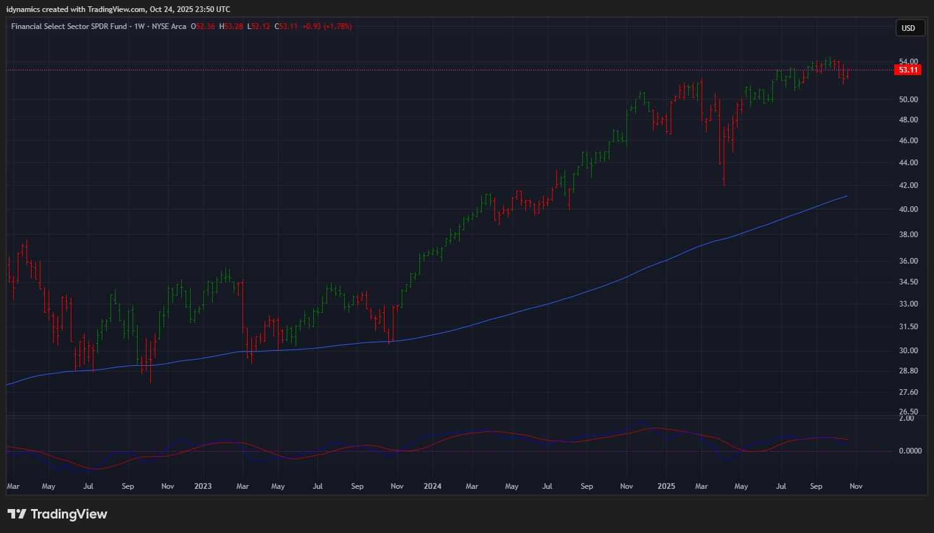Click the 0.0000 label on the oscillator scale
The image size is (934, 533).
910,451
